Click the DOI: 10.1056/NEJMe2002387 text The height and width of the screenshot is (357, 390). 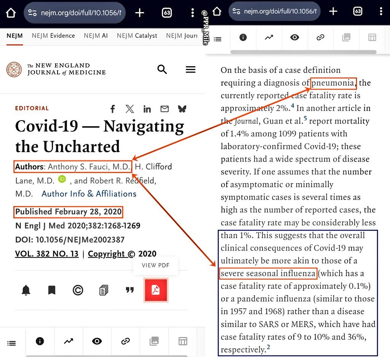[70, 240]
